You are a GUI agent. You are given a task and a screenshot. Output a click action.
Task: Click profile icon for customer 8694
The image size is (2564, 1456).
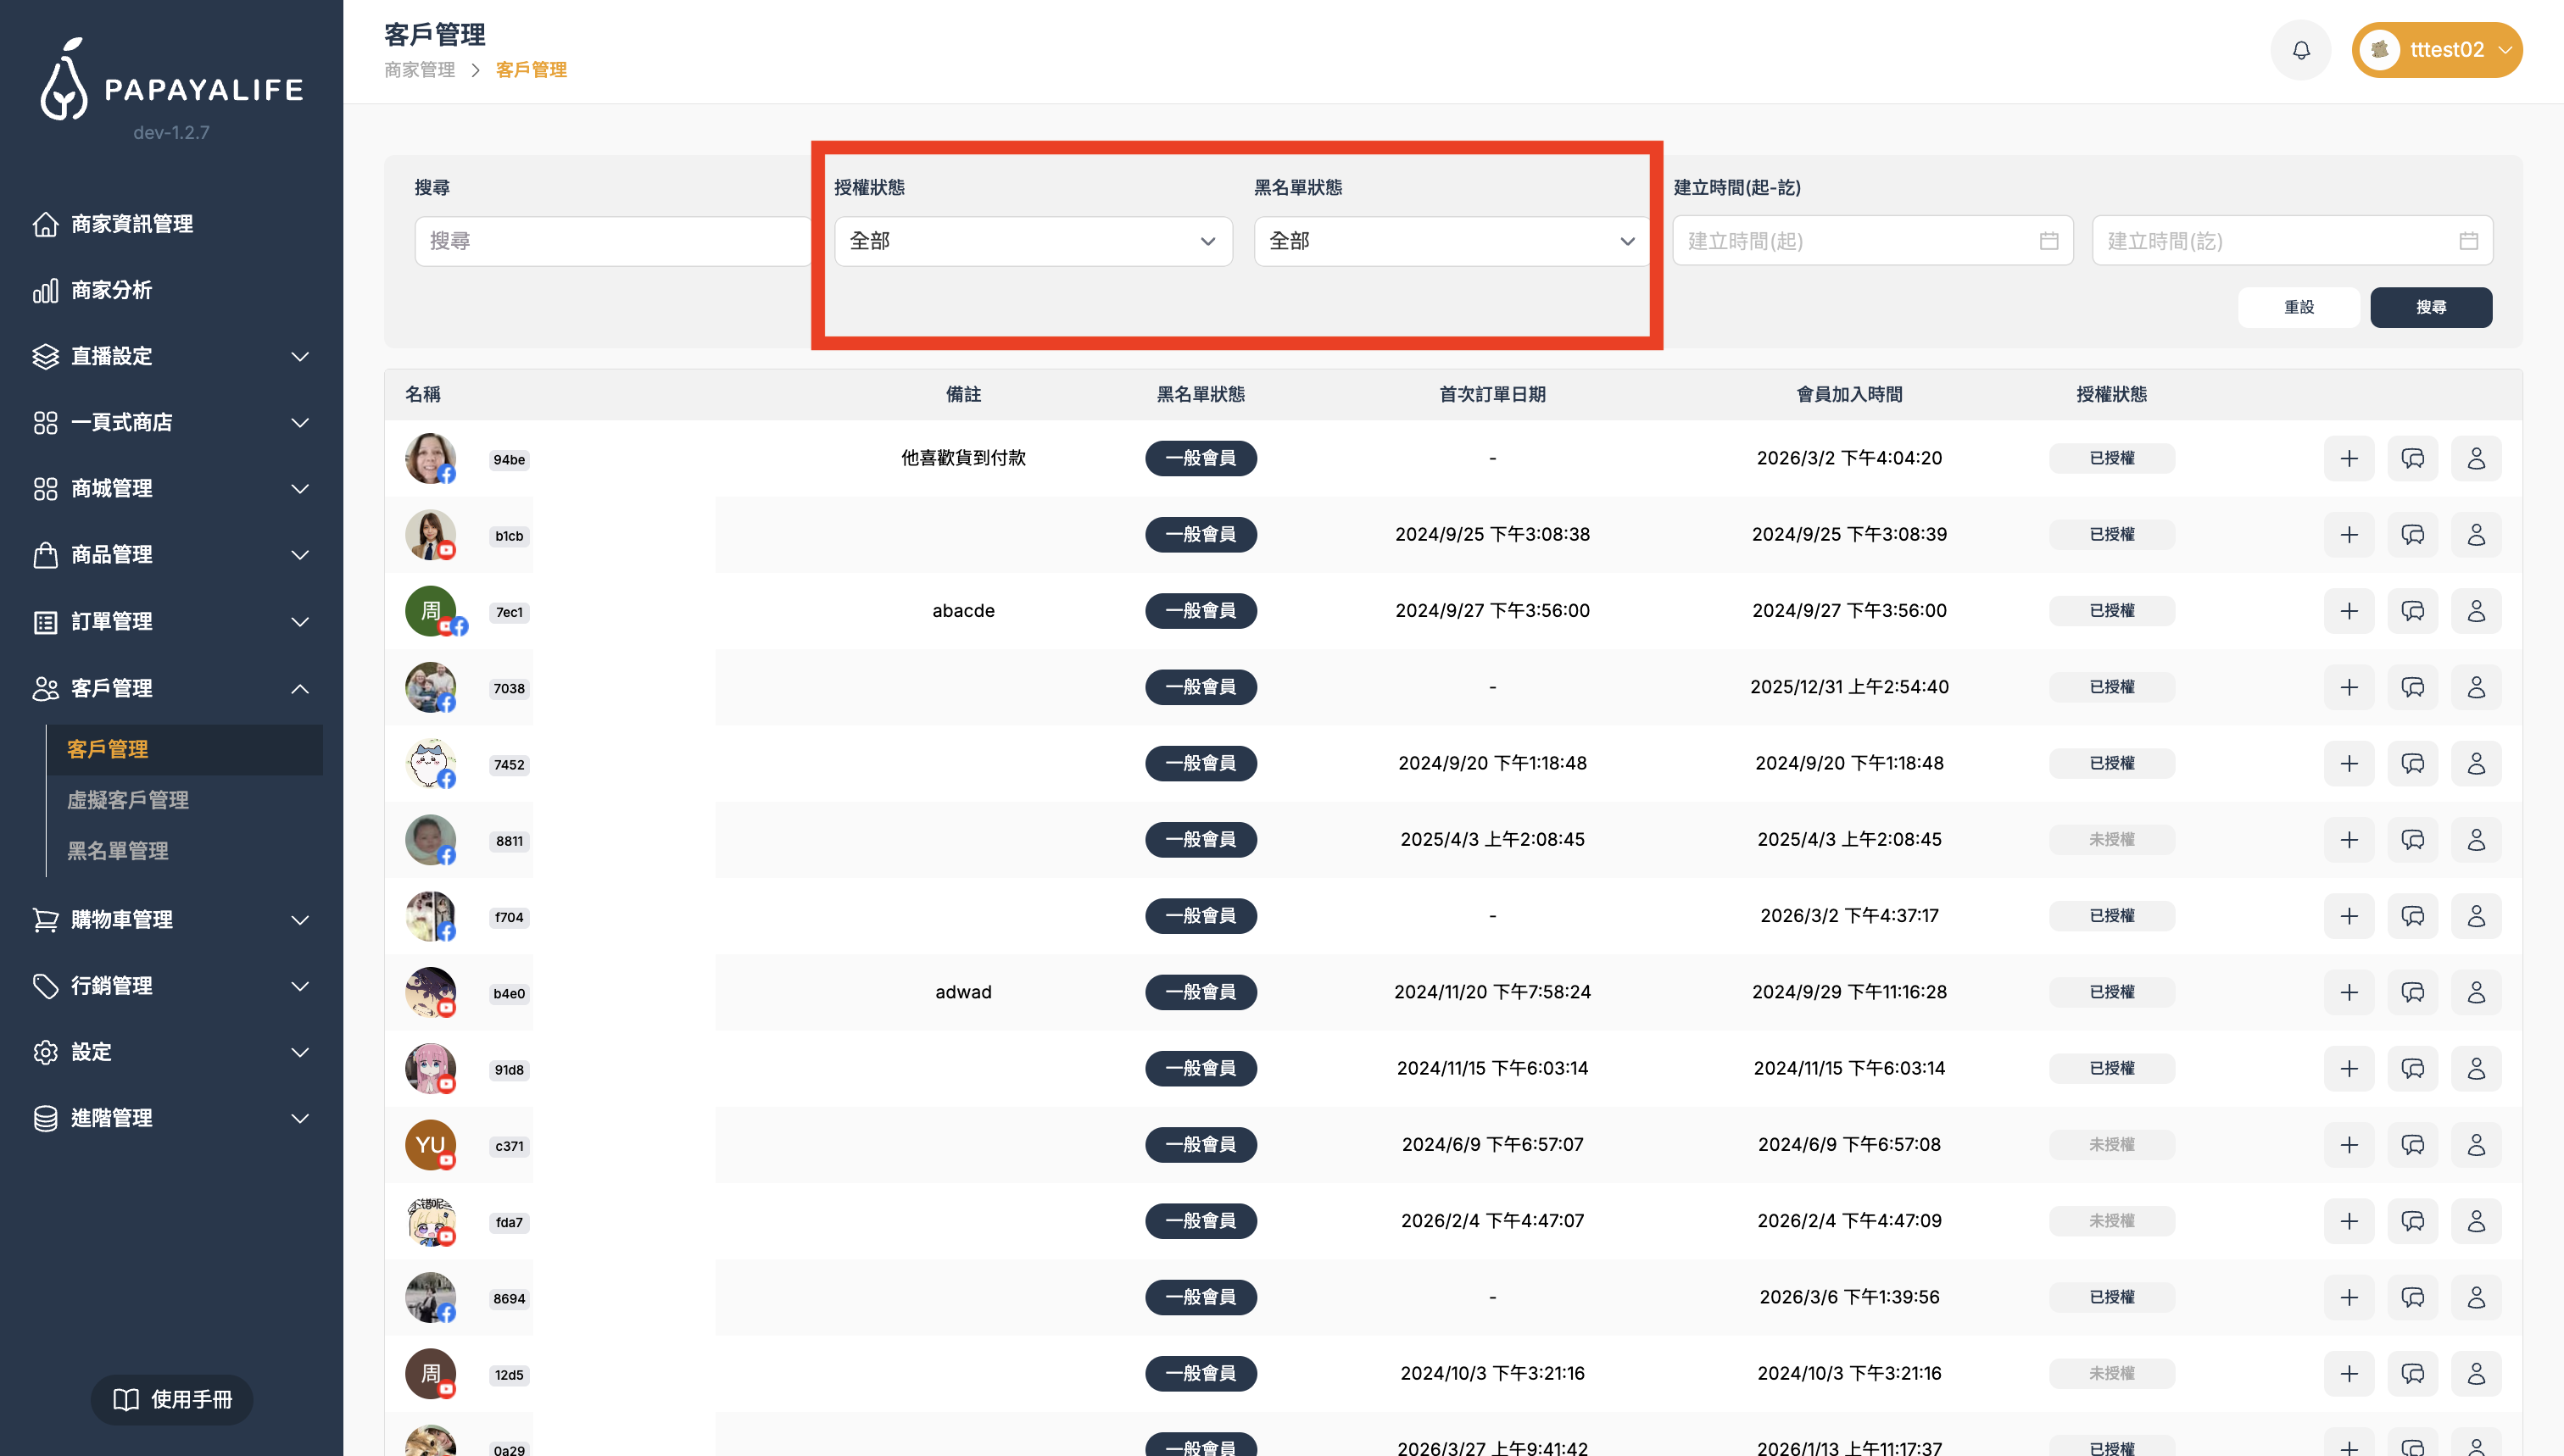coord(2476,1297)
